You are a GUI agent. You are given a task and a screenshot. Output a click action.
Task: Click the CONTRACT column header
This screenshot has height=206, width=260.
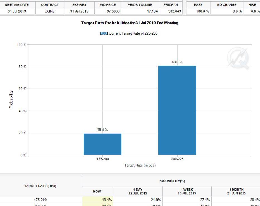[50, 5]
